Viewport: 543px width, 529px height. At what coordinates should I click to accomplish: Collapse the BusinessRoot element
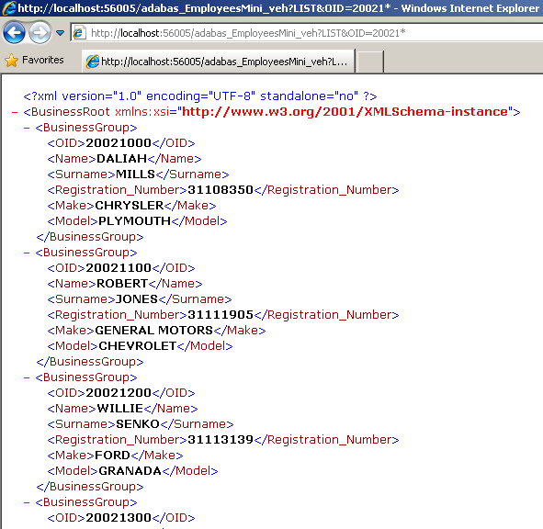(15, 112)
